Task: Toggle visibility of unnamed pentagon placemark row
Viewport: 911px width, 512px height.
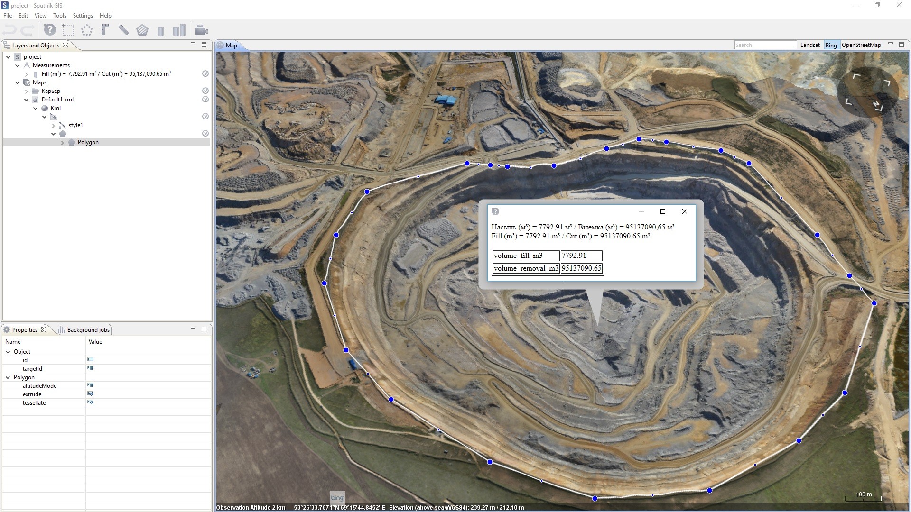Action: tap(205, 133)
